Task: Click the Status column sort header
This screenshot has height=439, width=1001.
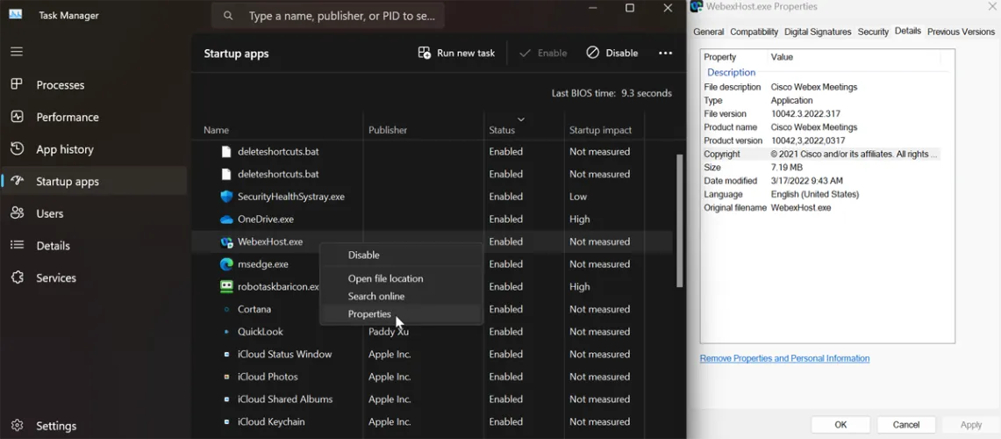Action: click(502, 130)
